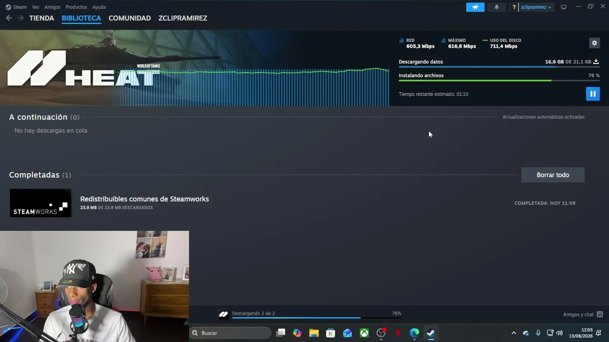Open Outlook from the taskbar
Viewport: 609px width, 342px height.
point(347,333)
